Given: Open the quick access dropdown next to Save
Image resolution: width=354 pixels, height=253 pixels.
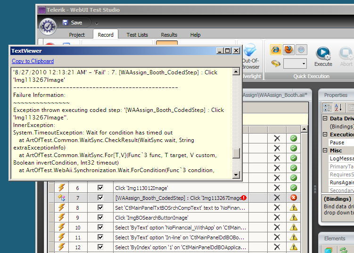Looking at the screenshot, I should [97, 24].
